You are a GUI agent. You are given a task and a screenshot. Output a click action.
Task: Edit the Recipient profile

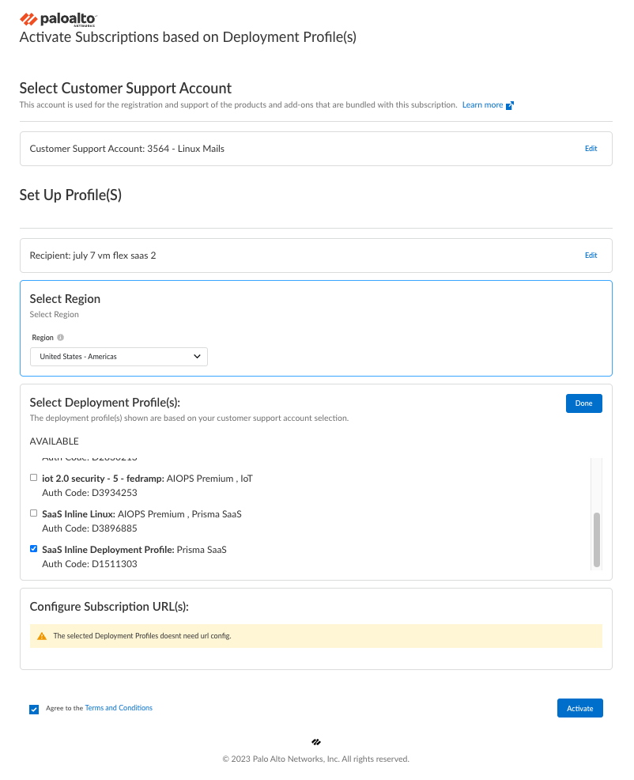coord(591,256)
